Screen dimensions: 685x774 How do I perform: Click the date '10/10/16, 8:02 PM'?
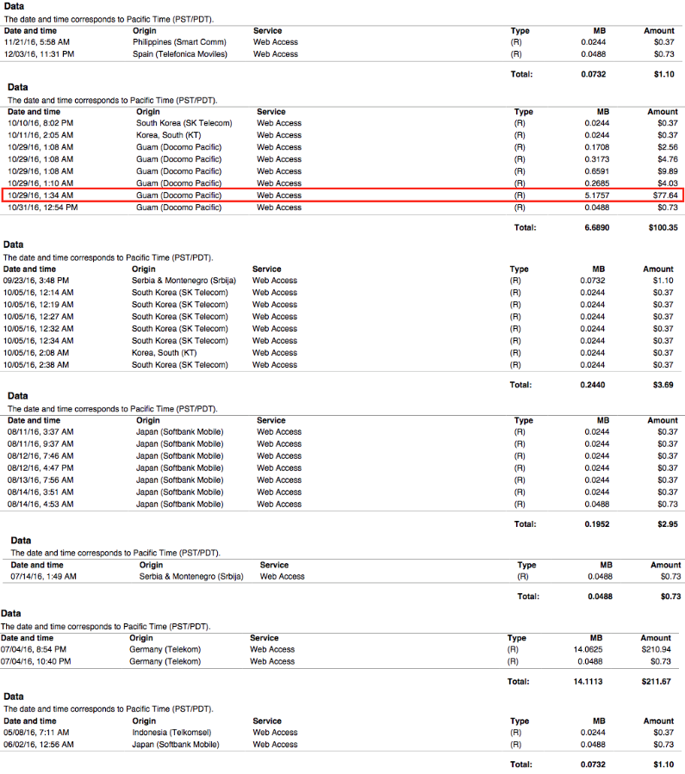(x=40, y=123)
